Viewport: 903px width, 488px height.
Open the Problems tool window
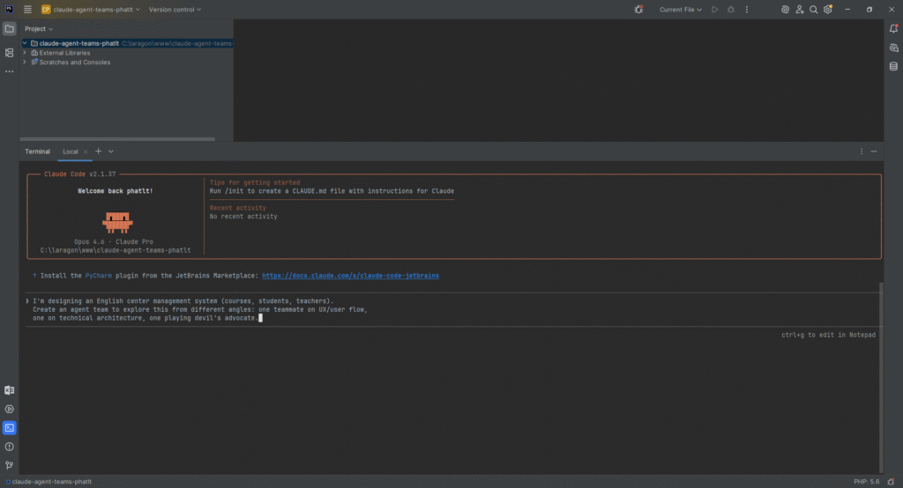pos(10,447)
